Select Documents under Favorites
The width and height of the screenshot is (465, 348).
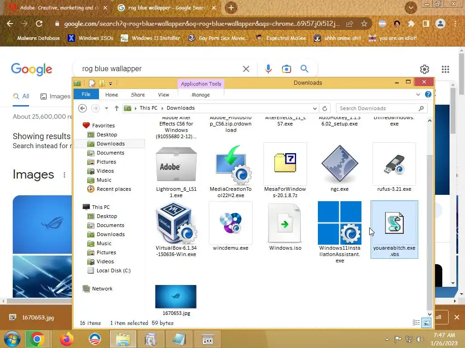pyautogui.click(x=110, y=153)
